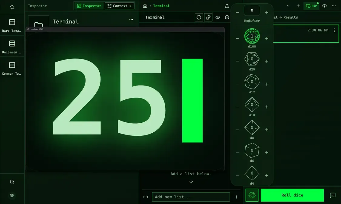Add one d4 die
The height and width of the screenshot is (204, 341).
click(x=267, y=175)
